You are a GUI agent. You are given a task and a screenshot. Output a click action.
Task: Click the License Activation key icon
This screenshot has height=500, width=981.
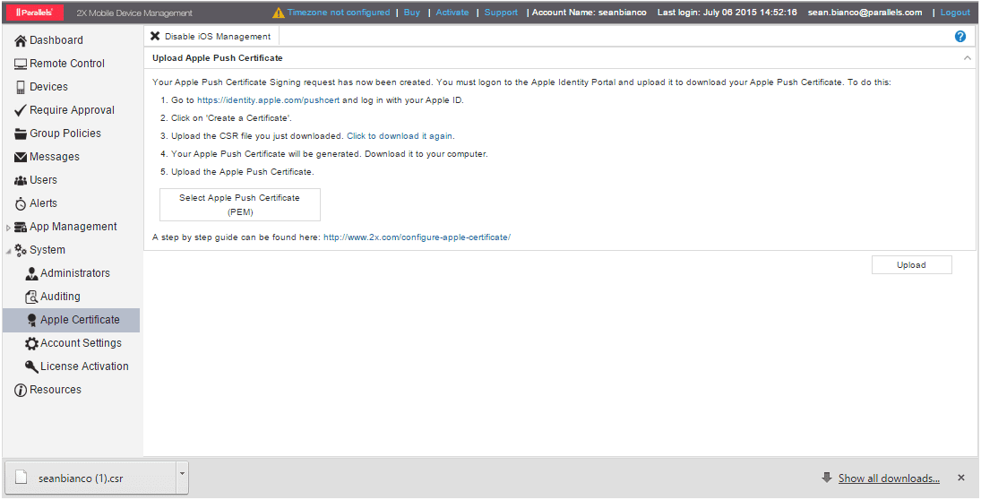click(x=31, y=366)
